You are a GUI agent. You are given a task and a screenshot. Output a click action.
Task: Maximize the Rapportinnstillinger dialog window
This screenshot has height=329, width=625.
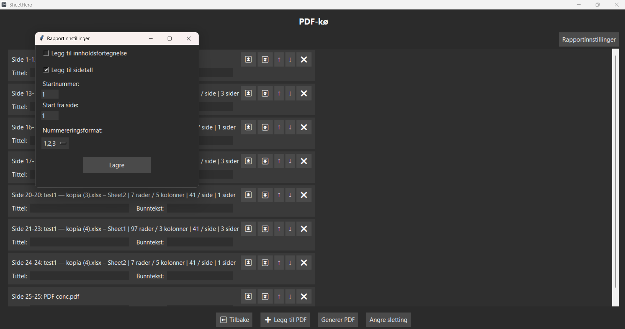point(170,39)
